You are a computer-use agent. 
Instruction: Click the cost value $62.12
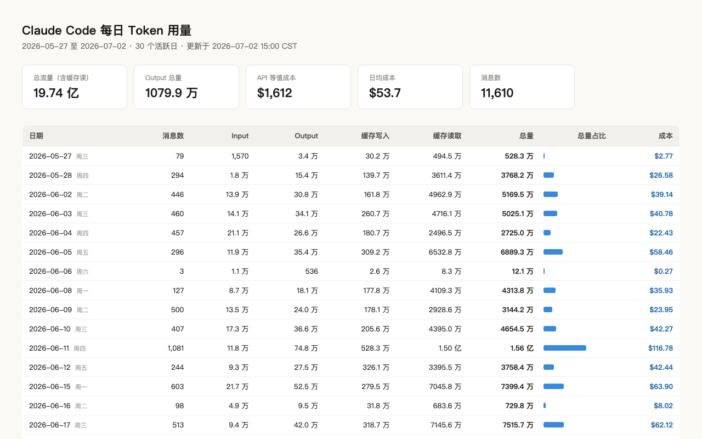point(661,425)
